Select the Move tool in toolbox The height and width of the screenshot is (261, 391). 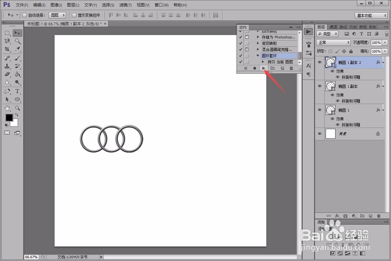17,33
